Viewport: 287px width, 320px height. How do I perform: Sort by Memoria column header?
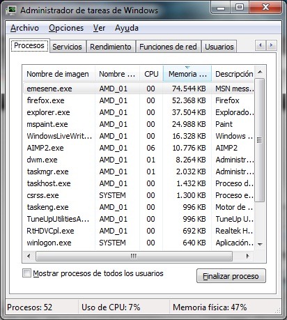187,74
